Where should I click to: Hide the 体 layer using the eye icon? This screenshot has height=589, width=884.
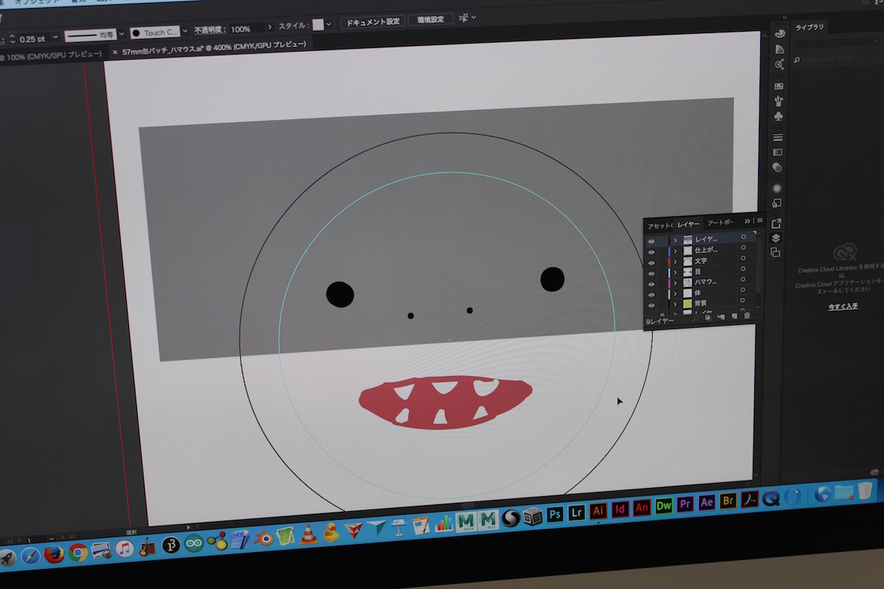pyautogui.click(x=651, y=294)
